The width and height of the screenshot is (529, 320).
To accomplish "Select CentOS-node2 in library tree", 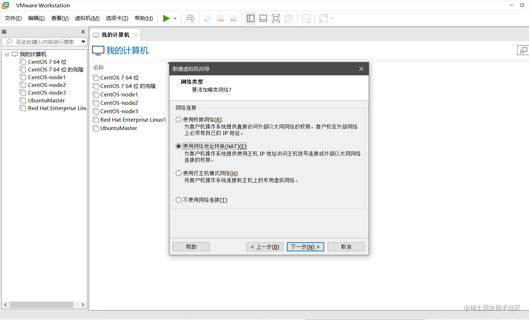I will click(47, 85).
